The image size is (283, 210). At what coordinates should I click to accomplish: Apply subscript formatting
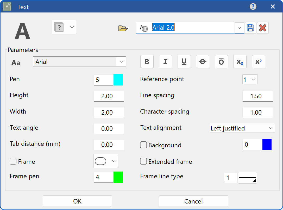[240, 62]
